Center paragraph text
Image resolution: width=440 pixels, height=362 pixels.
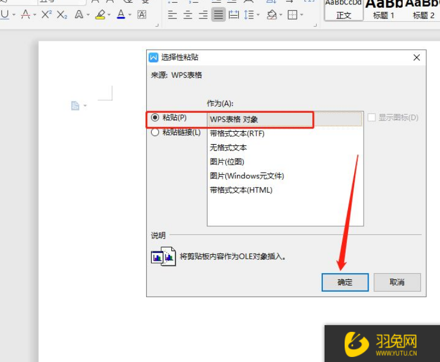pos(188,15)
